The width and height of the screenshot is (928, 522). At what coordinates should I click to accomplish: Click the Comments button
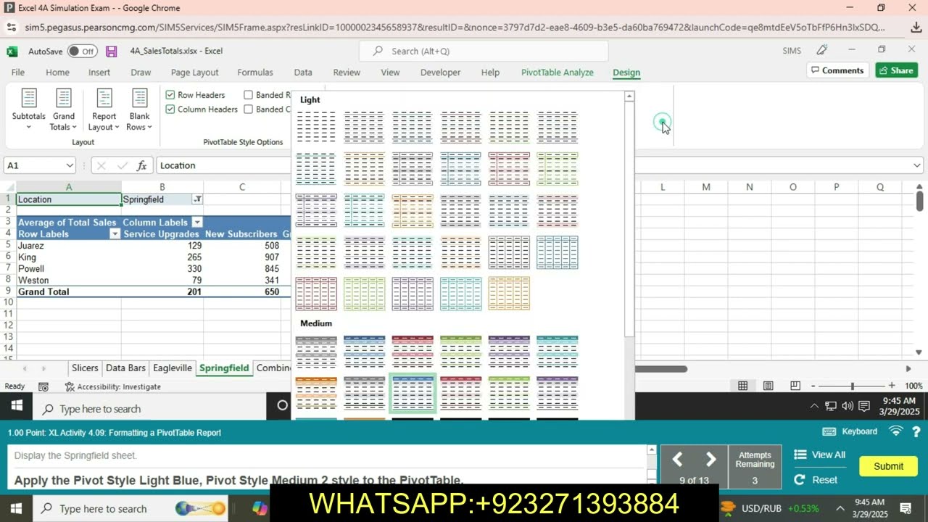[x=838, y=70]
